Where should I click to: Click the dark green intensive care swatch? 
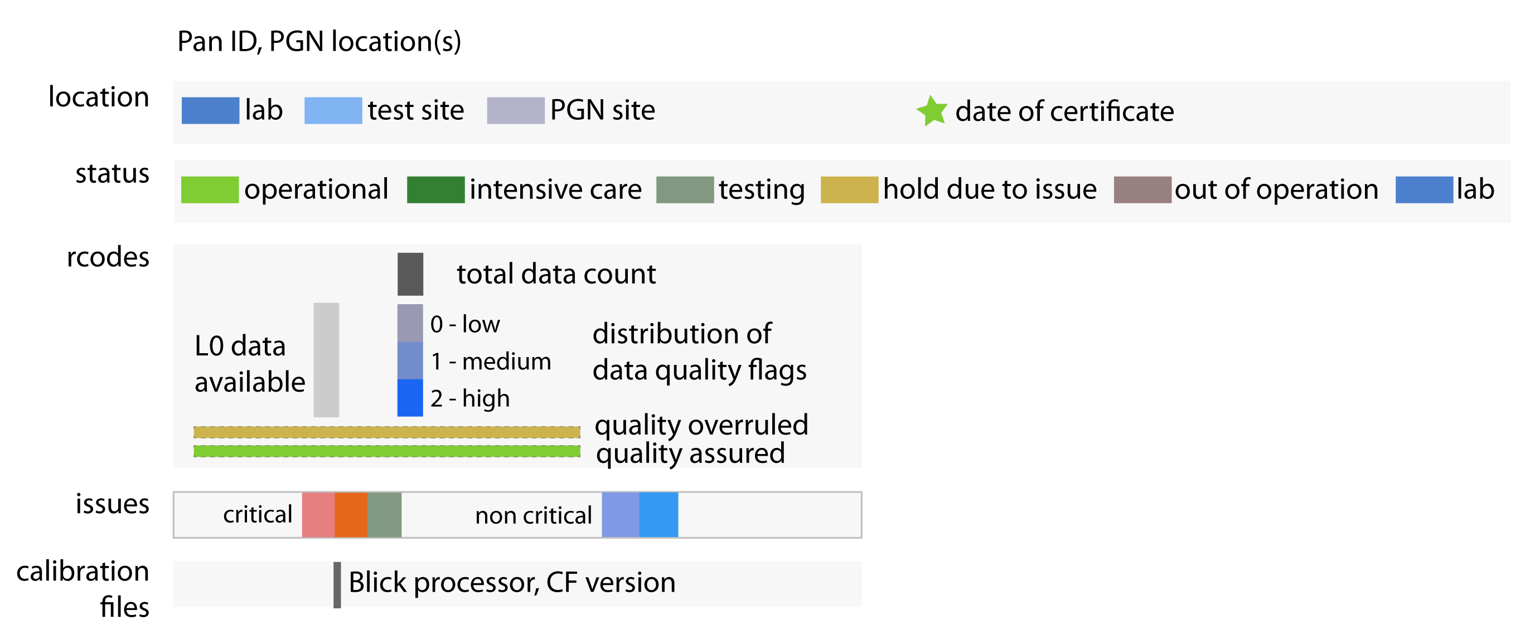(x=435, y=190)
